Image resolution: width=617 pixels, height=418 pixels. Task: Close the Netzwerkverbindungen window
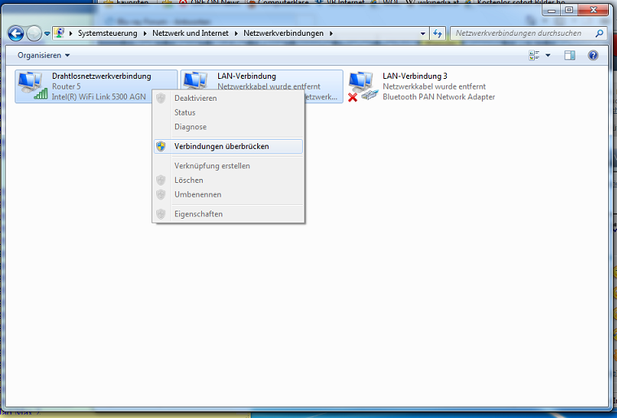pyautogui.click(x=593, y=11)
